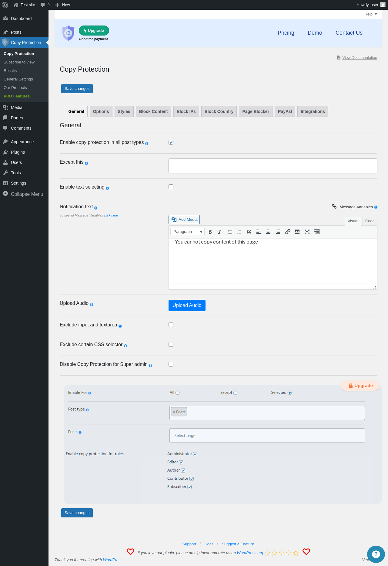
Task: Check Exclude input and textarea option
Action: [x=171, y=325]
